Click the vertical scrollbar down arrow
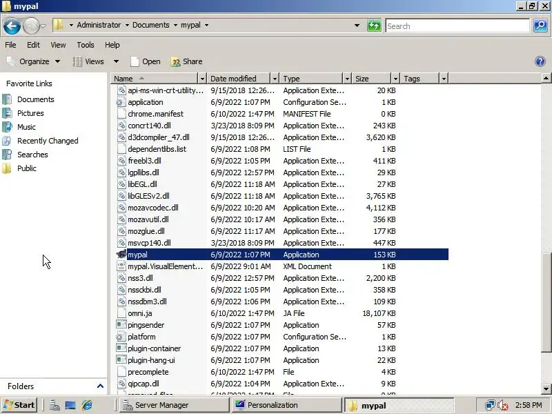The image size is (552, 414). [x=546, y=389]
